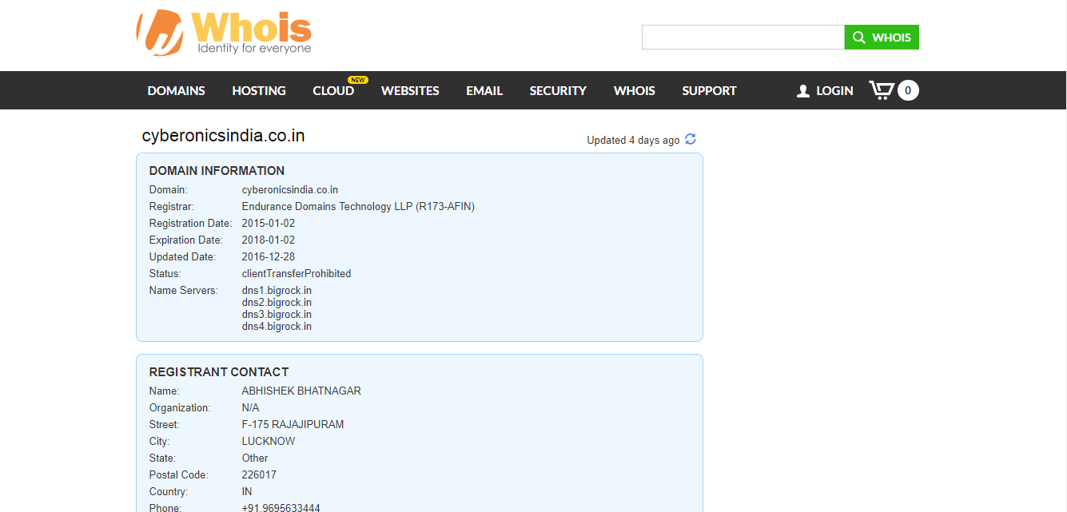Click the Country value IN
Viewport: 1067px width, 512px height.
(x=247, y=491)
